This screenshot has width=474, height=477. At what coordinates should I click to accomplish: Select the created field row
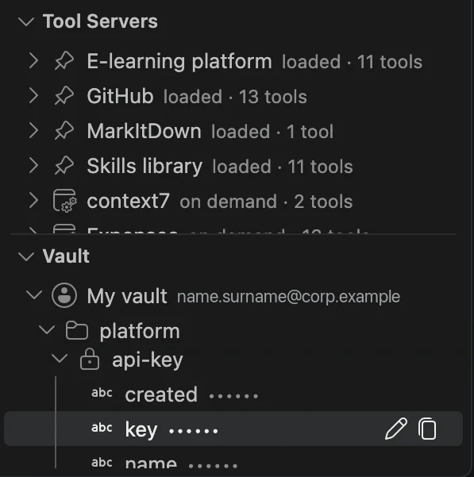tap(233, 394)
